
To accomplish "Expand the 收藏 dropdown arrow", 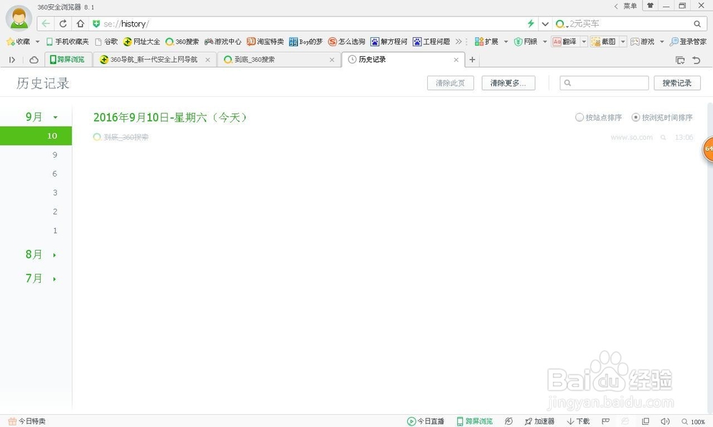I will 37,42.
